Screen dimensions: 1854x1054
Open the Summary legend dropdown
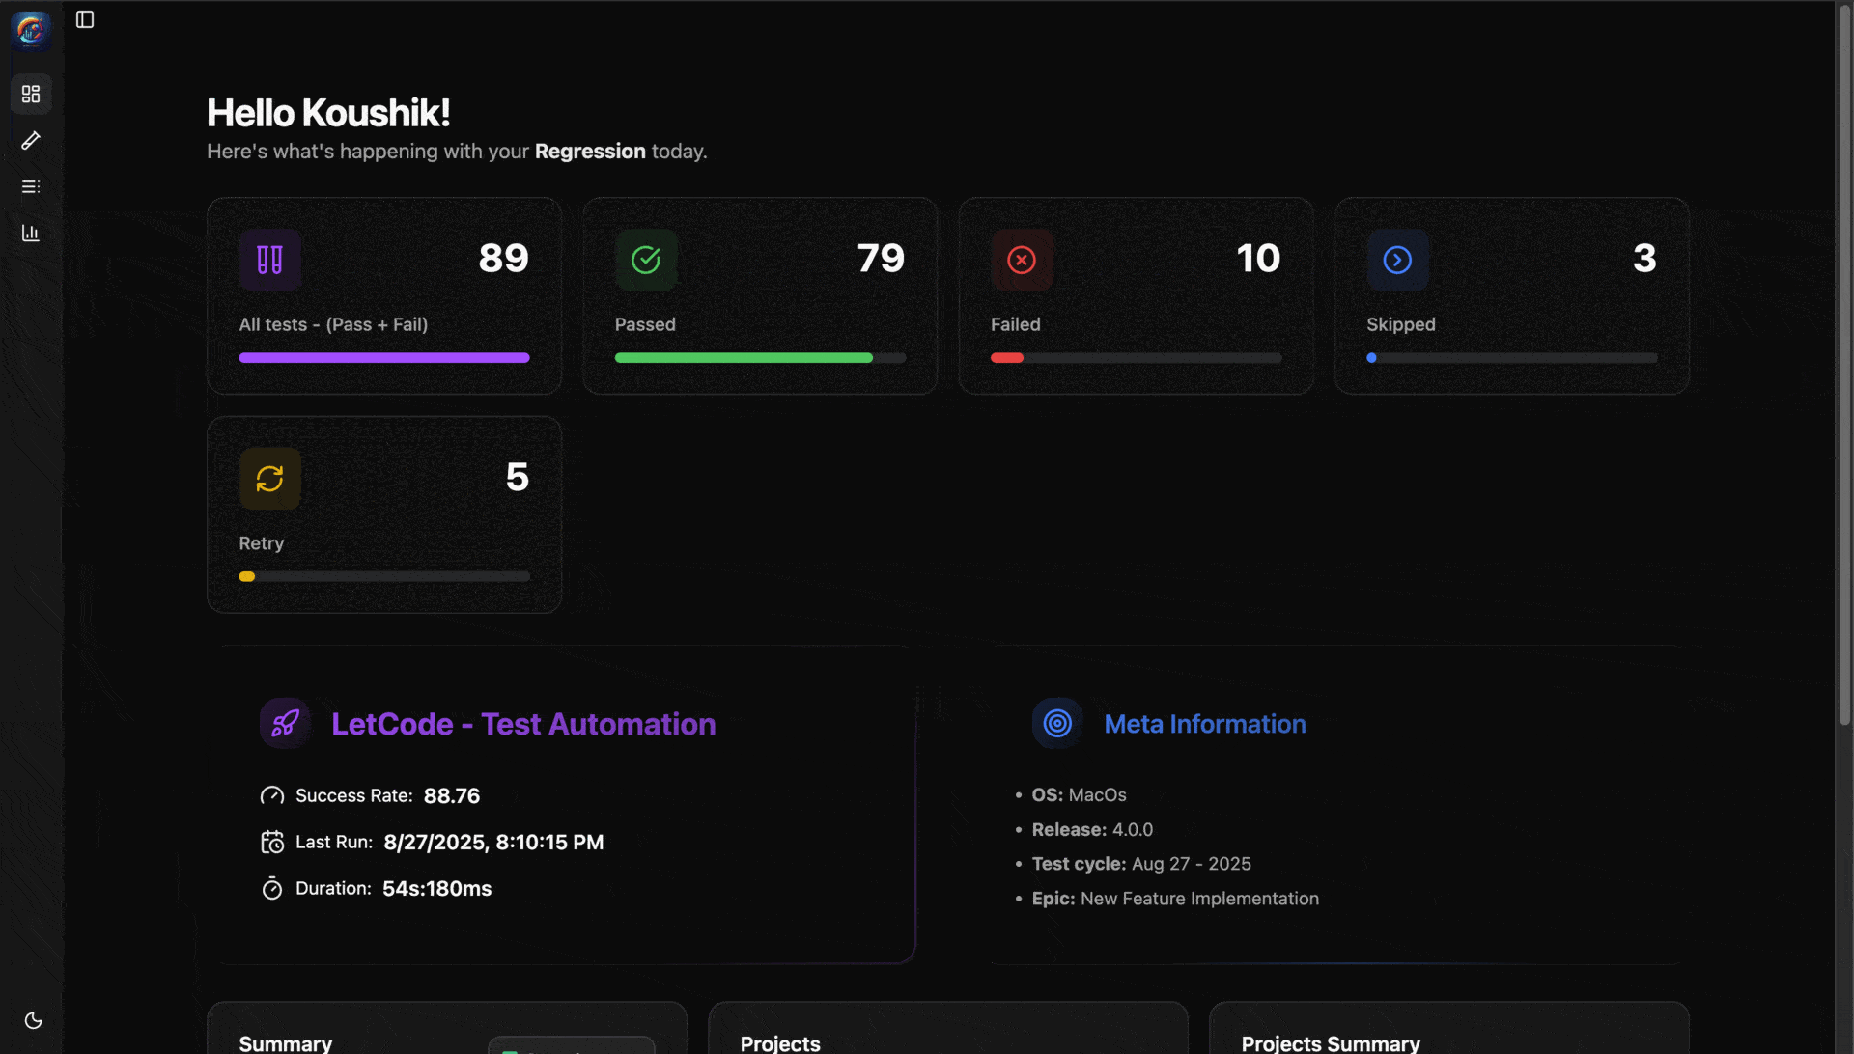tap(571, 1045)
